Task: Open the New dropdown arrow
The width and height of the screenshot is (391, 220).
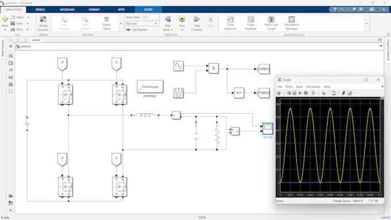Action: [x=5, y=30]
